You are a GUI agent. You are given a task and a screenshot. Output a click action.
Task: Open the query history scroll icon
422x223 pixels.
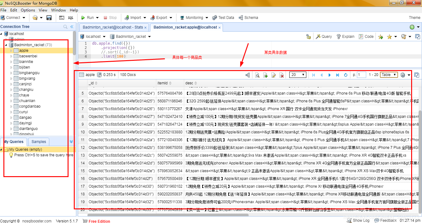pos(403,37)
